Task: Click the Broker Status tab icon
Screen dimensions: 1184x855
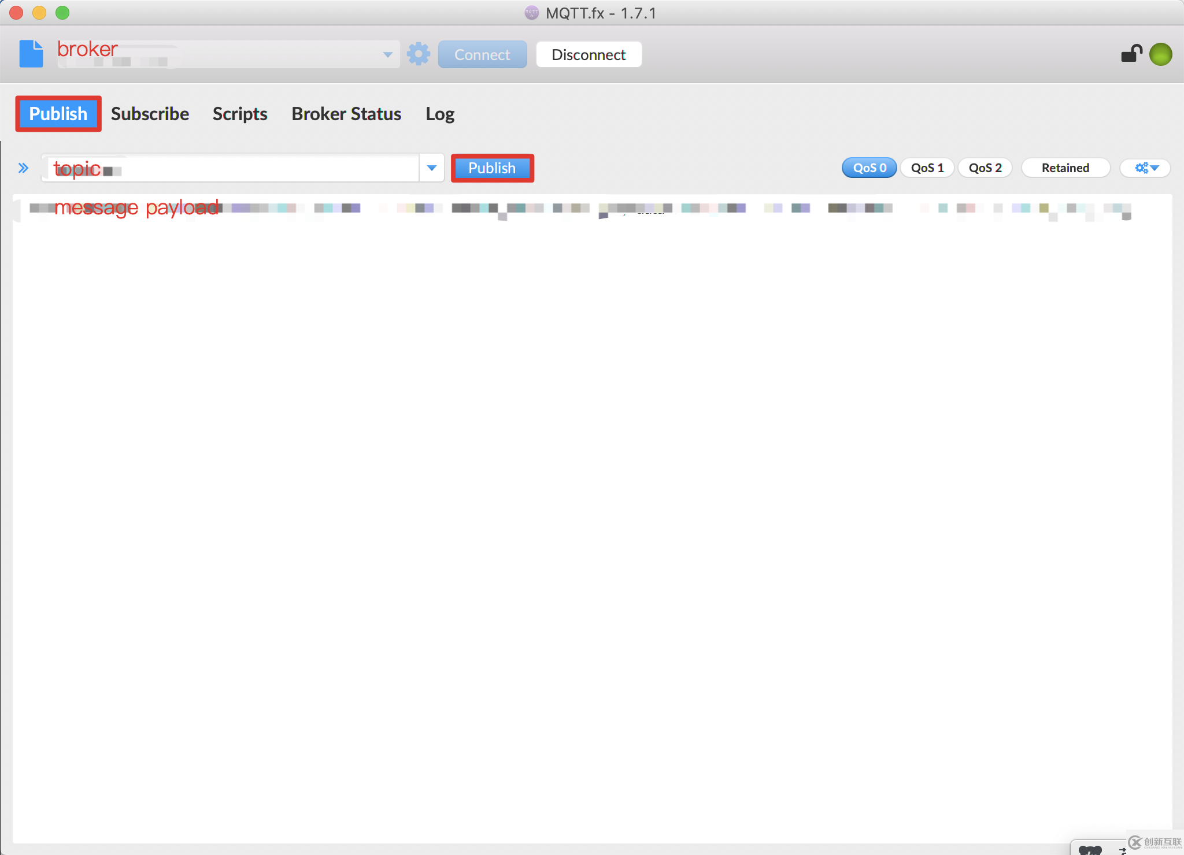Action: coord(346,113)
